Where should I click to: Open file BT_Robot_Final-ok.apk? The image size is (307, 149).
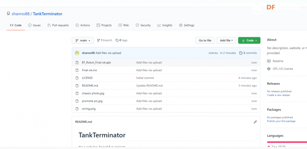[x=96, y=63]
